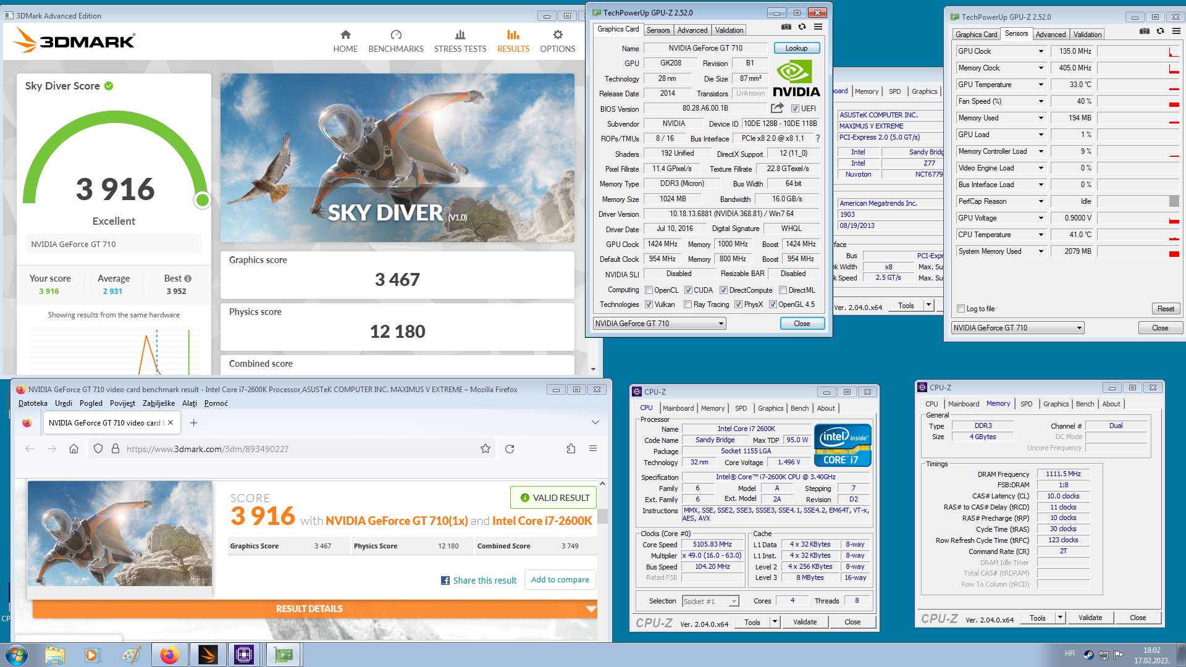Screen dimensions: 1186x667
Task: Click Reset button in GPU-Z Sensors
Action: (1166, 309)
